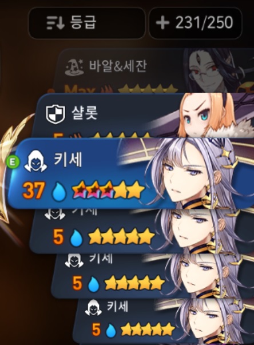This screenshot has height=345, width=254.
Task: Click the thief hood icon on highlighted 키세
Action: click(35, 161)
